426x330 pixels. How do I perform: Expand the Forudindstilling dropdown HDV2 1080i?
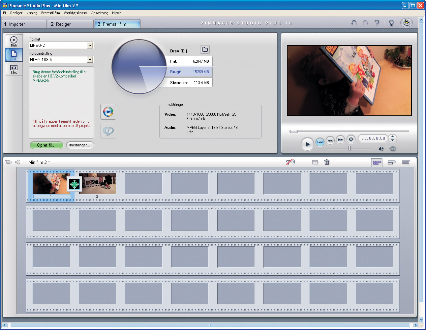(x=90, y=60)
